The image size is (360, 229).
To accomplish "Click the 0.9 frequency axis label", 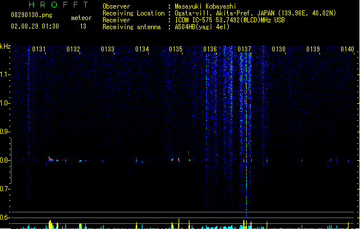I will [5, 132].
